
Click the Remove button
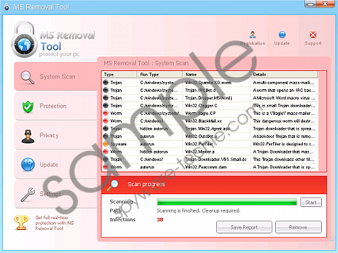pos(298,227)
